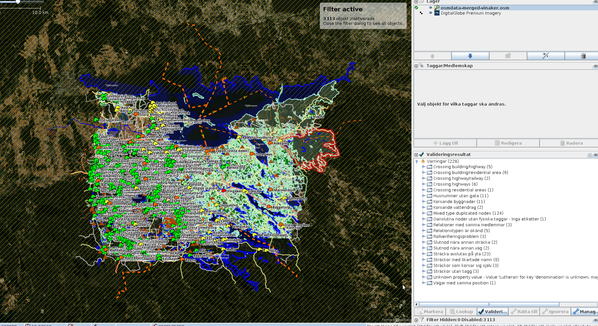
Task: Click pin icon on Filter panel
Action: (595, 320)
